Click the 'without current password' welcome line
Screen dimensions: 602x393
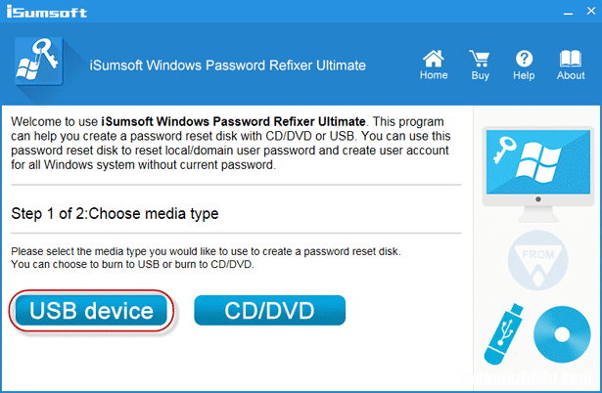(x=144, y=166)
